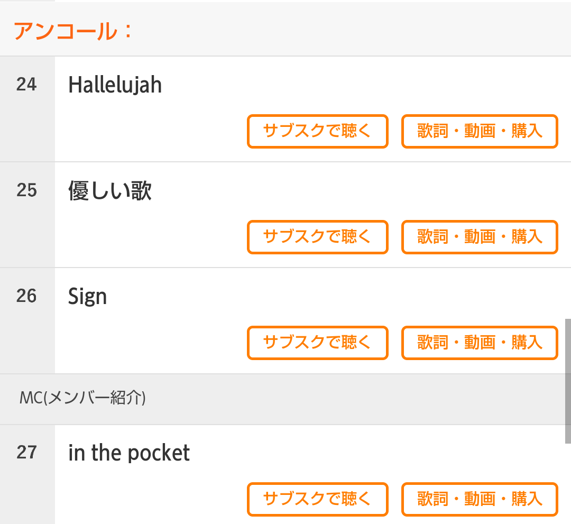Click track number 25
Screen dimensions: 571x524
(26, 190)
